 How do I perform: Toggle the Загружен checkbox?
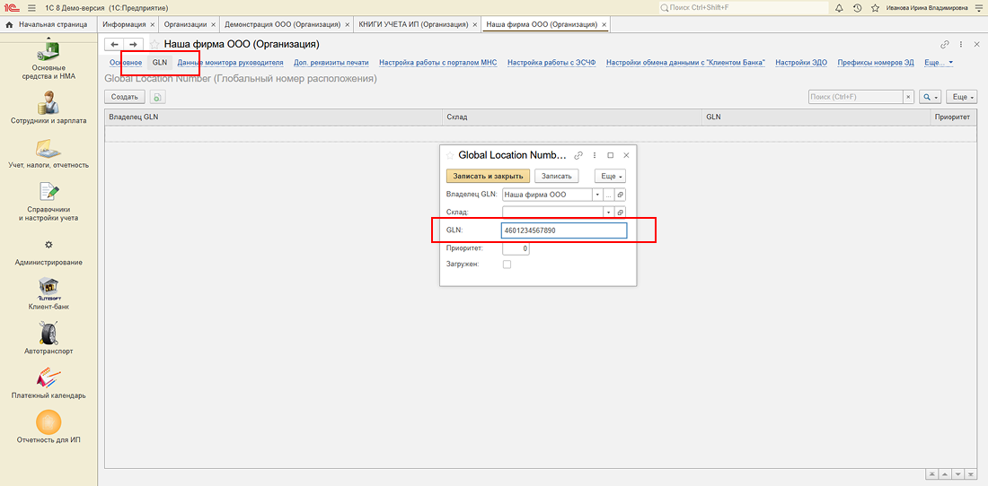[x=507, y=265]
